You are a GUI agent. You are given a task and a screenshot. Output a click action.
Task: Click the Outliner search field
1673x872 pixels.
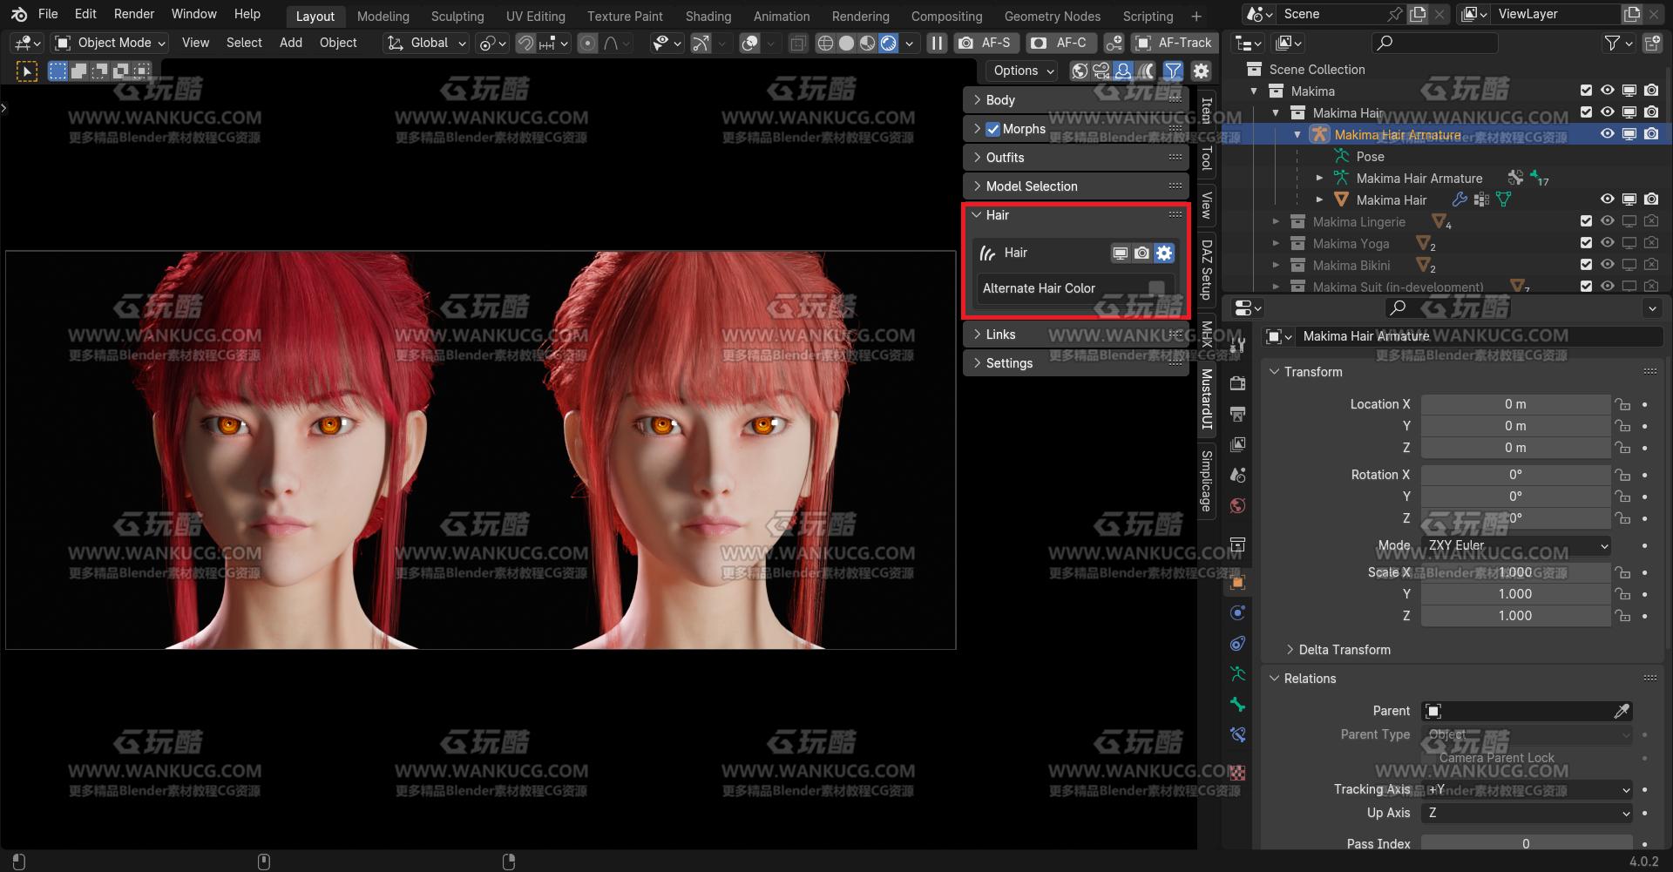(x=1434, y=43)
